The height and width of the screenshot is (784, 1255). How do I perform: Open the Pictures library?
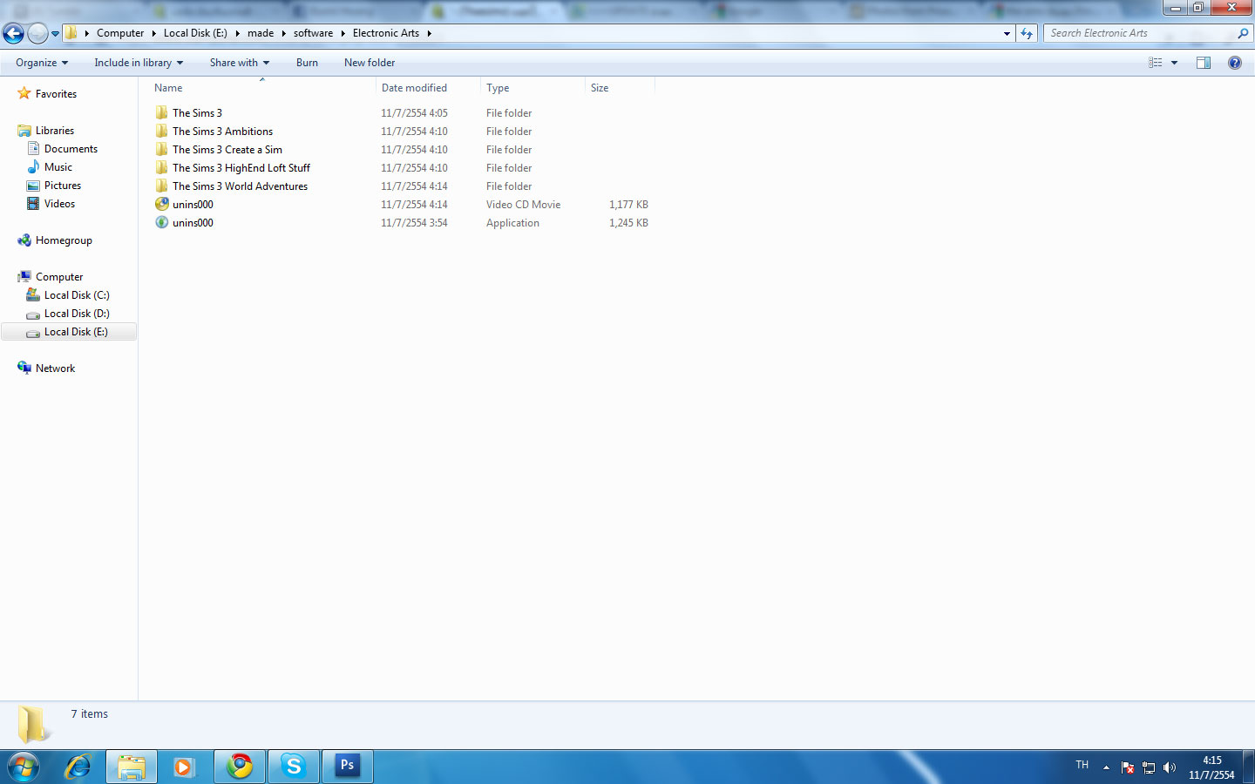pos(62,186)
